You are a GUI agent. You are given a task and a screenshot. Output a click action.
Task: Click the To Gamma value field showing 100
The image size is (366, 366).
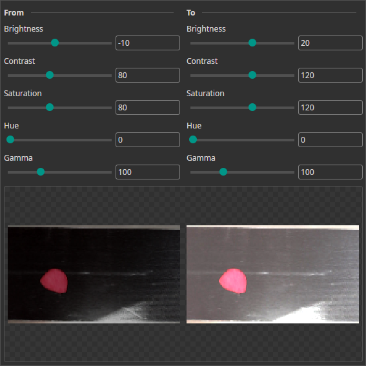click(330, 172)
